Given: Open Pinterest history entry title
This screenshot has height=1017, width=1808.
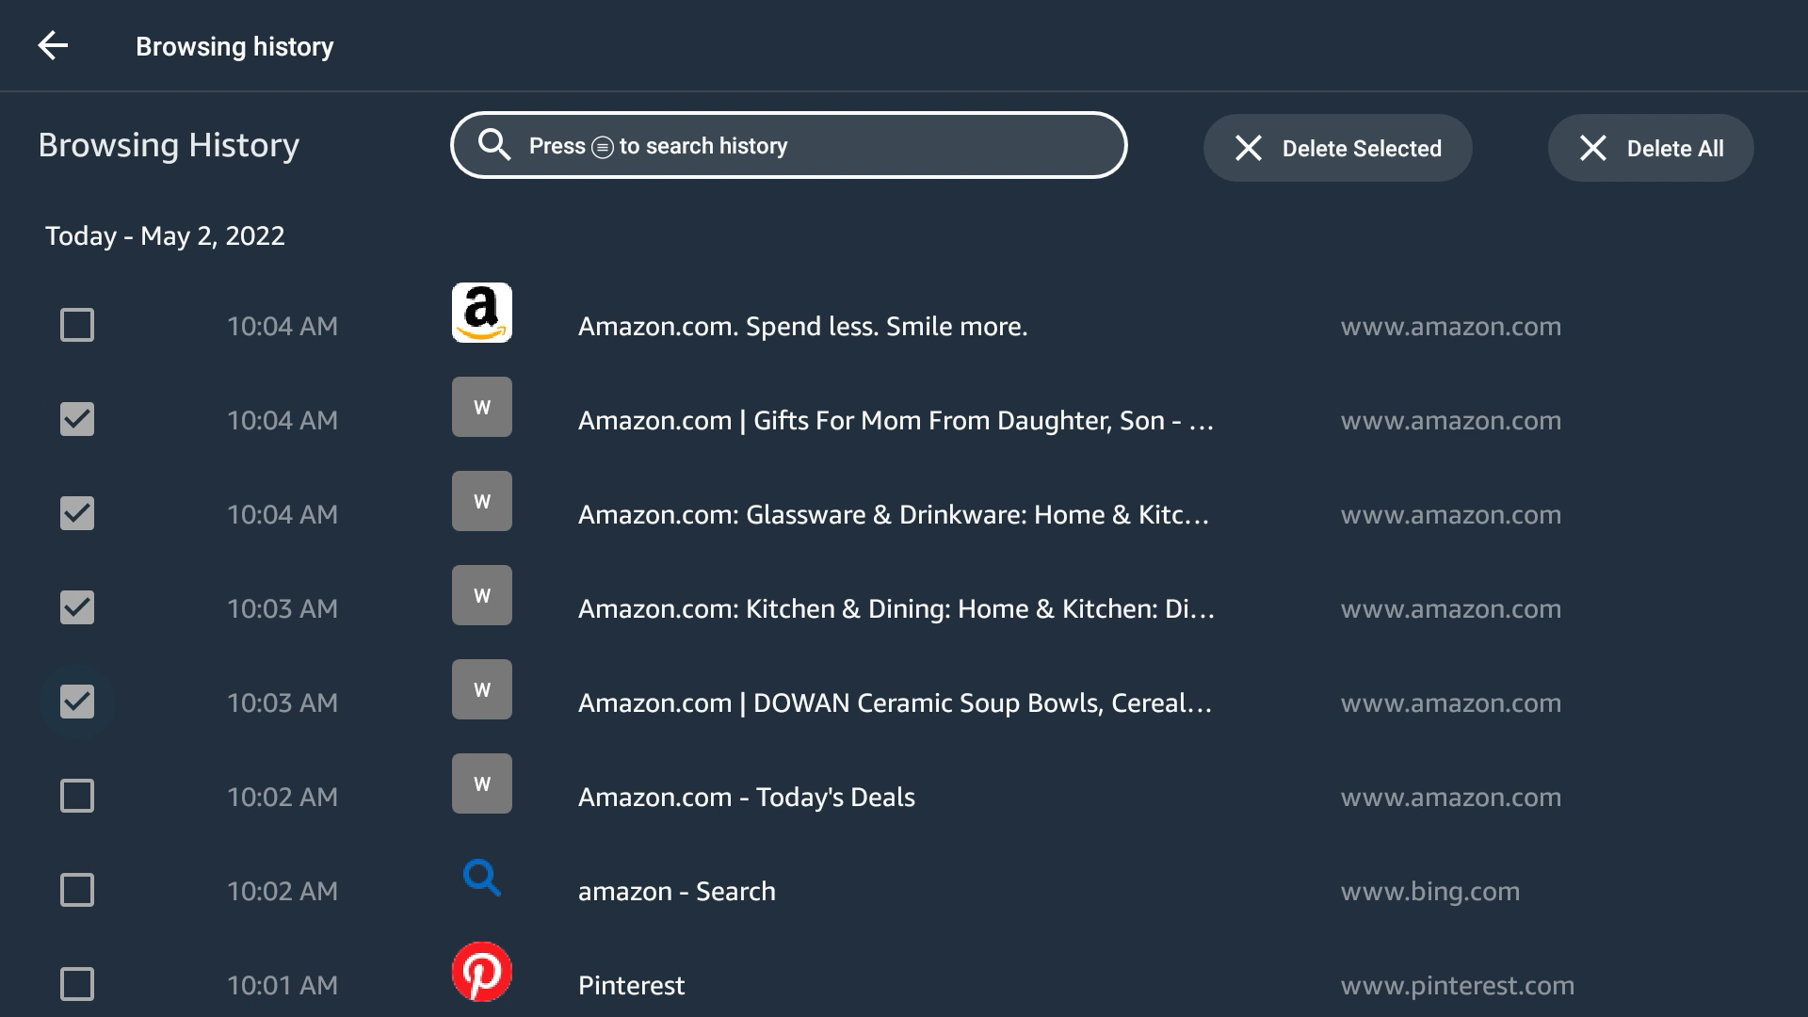Looking at the screenshot, I should [x=631, y=985].
